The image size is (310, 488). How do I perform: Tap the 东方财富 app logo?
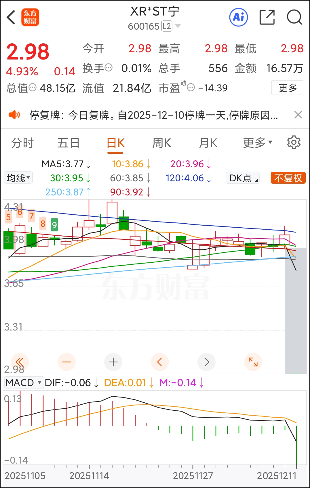pos(30,17)
